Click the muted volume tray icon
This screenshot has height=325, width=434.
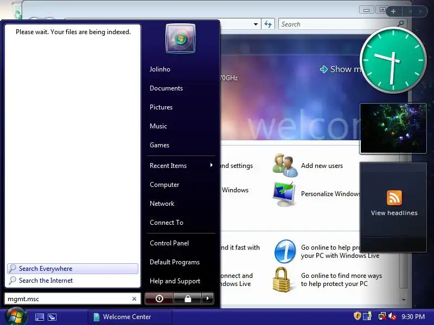(392, 316)
